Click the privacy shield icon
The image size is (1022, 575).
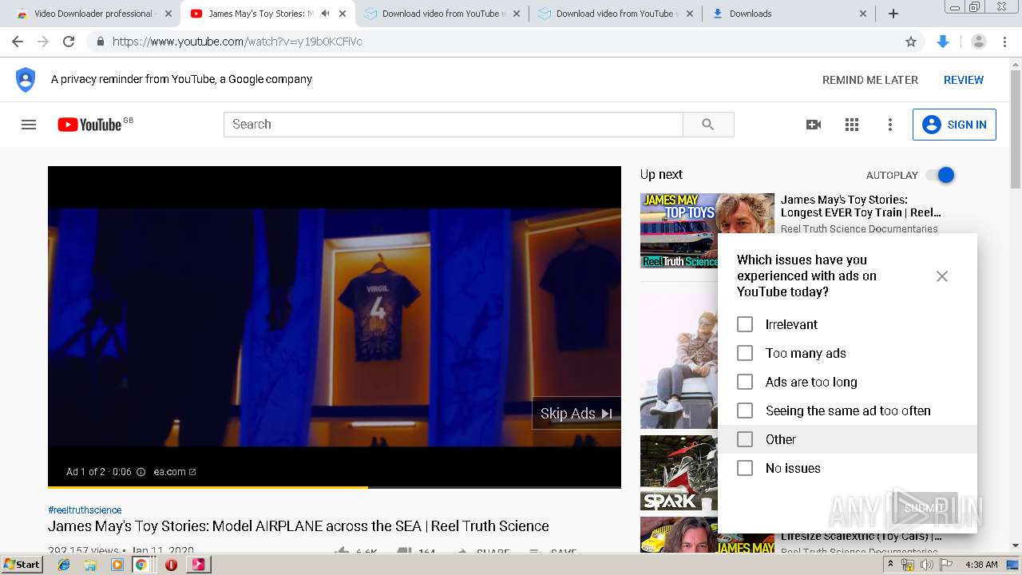pos(26,80)
